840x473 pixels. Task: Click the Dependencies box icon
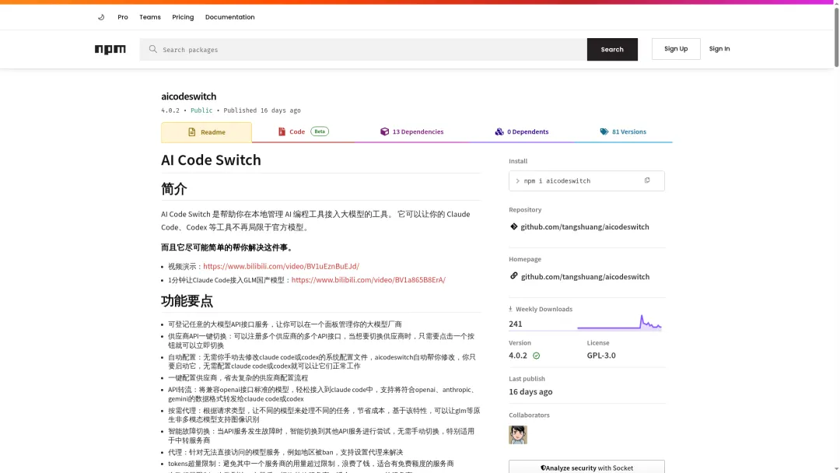click(x=385, y=131)
